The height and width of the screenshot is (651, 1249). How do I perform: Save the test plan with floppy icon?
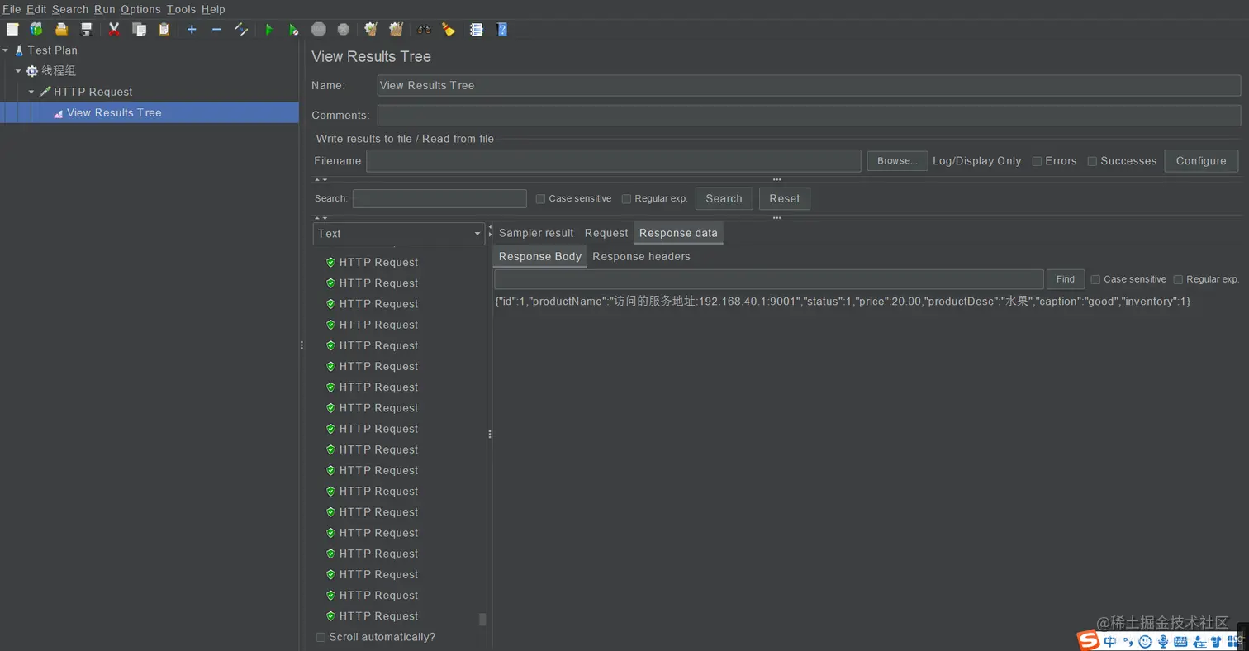(86, 30)
